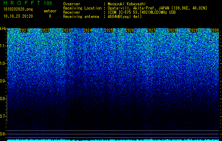Viewport: 222px width, 141px height.
Task: Select observer name Masayuki Kobayashi
Action: (x=127, y=4)
